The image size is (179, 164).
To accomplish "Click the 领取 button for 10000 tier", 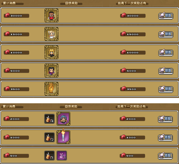I will click(166, 53).
